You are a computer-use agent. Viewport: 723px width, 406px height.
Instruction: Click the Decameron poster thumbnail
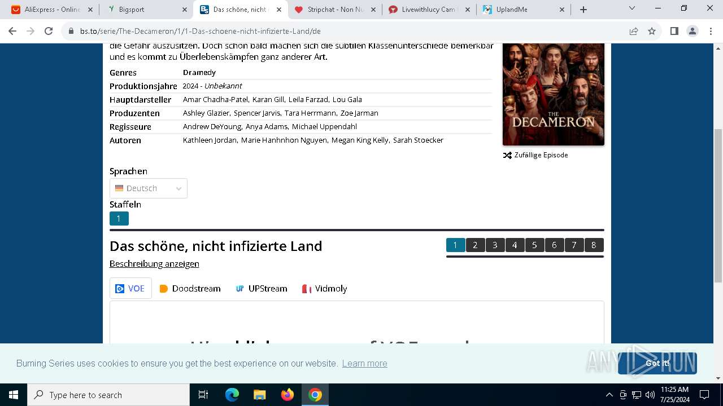554,94
